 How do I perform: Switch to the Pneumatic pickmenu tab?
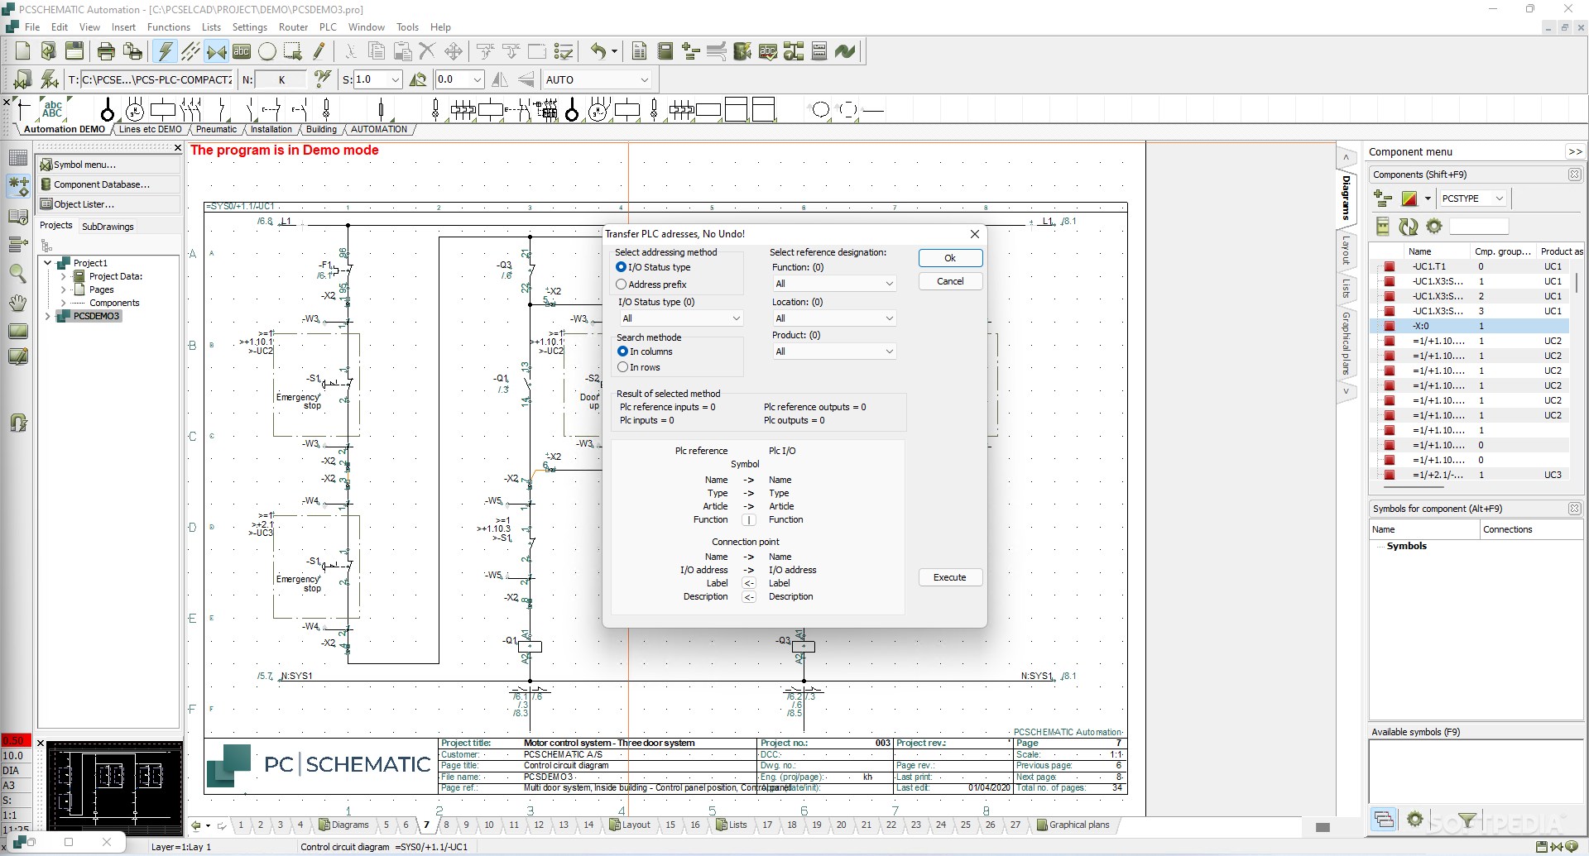[216, 129]
